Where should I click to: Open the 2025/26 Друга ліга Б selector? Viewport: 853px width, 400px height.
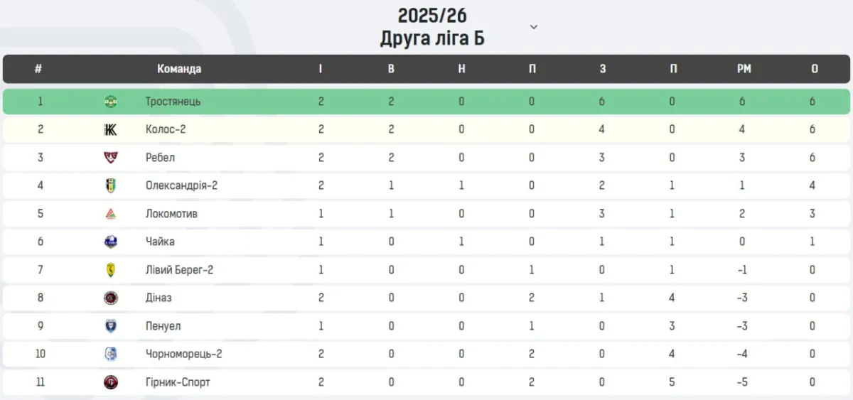432,27
